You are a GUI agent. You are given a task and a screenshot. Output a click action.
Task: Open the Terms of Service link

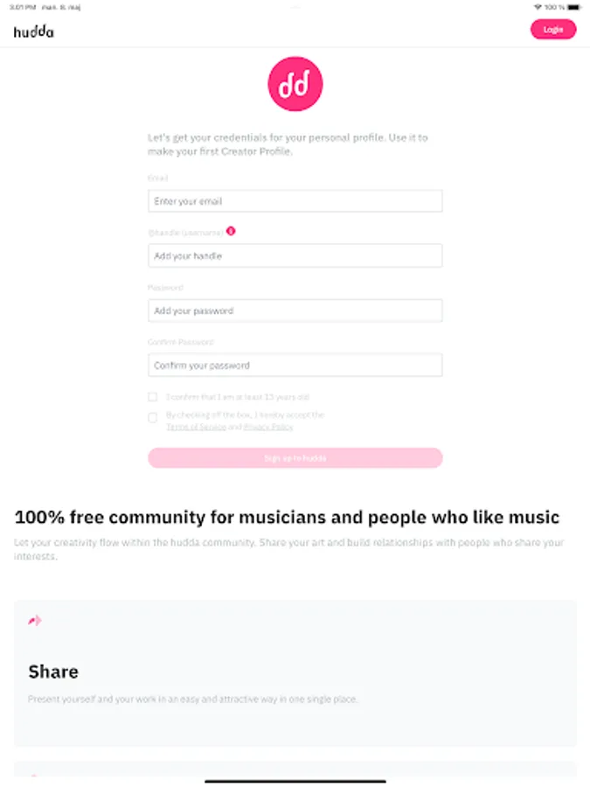click(196, 427)
